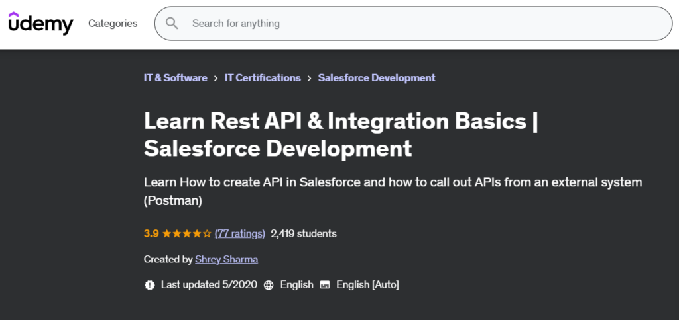Screen dimensions: 679x320
Task: Open the Categories menu
Action: (x=113, y=23)
